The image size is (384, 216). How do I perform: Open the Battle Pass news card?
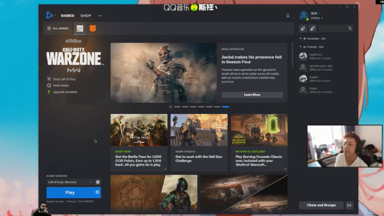pos(139,143)
